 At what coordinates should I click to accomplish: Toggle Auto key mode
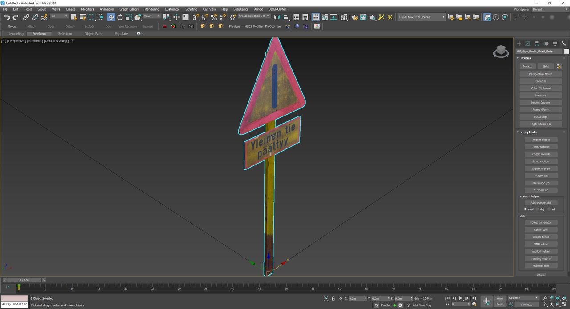point(500,298)
